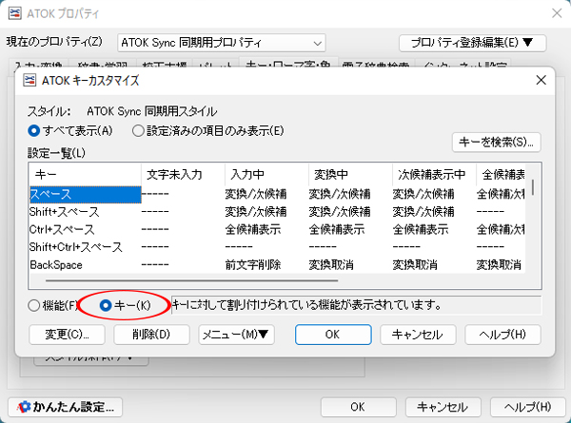The width and height of the screenshot is (571, 423).
Task: Click ヘルプ(H) in key customize dialog
Action: (x=502, y=335)
